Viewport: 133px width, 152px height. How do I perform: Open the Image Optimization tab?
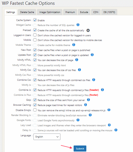point(50,12)
